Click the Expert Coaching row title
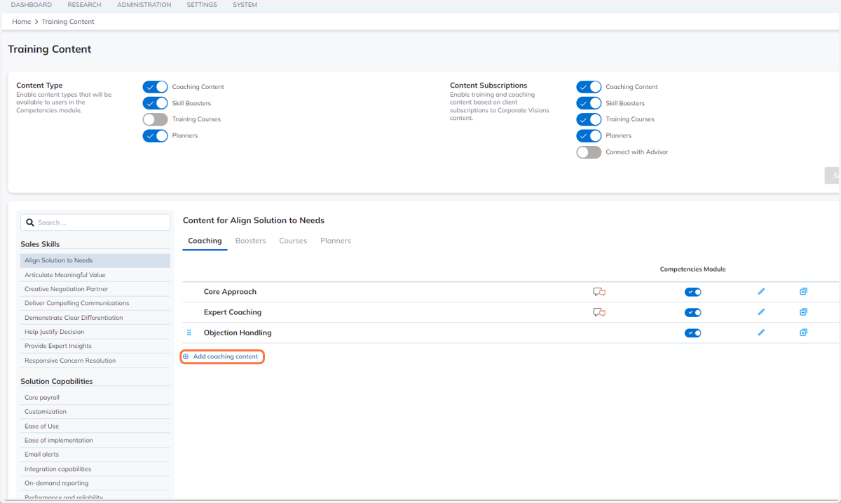The height and width of the screenshot is (503, 841). click(233, 312)
